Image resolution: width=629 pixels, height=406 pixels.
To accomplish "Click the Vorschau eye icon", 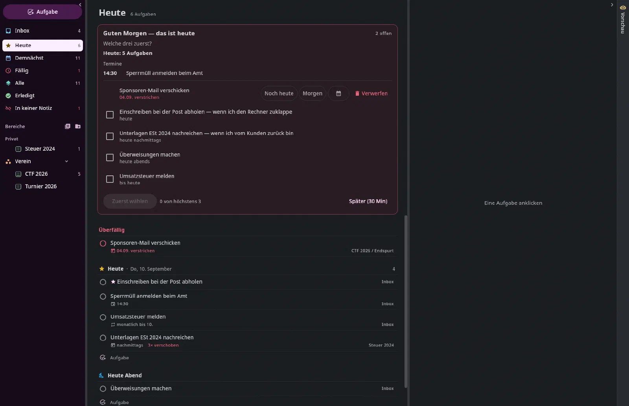I will coord(623,7).
